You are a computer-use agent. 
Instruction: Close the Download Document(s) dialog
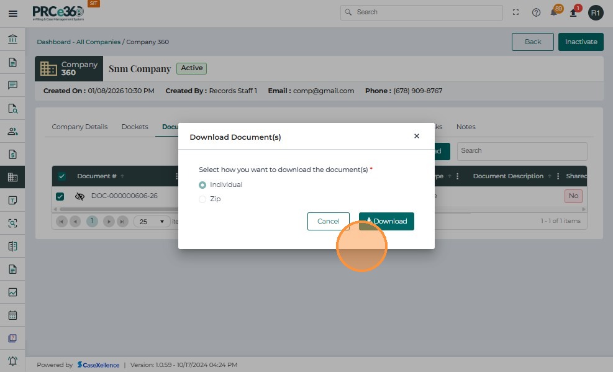coord(416,136)
